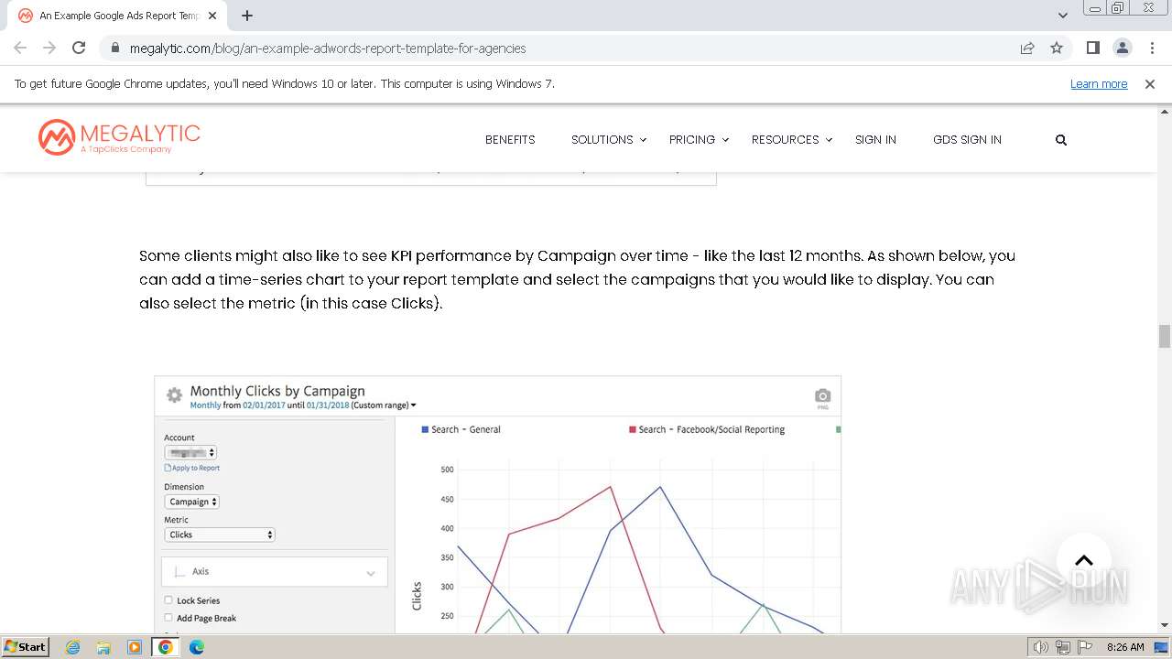
Task: Click the Monthly interval link
Action: coord(205,405)
